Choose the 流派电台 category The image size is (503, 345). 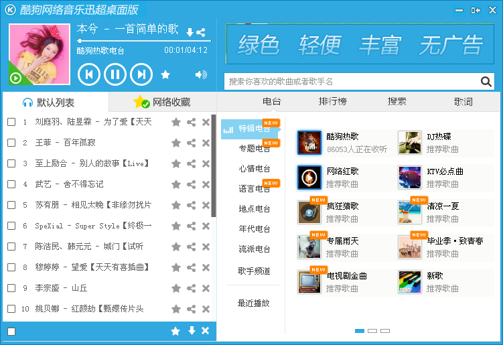tap(255, 249)
